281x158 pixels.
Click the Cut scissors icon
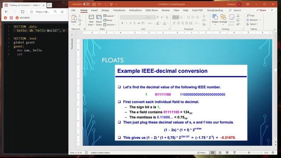[80, 16]
